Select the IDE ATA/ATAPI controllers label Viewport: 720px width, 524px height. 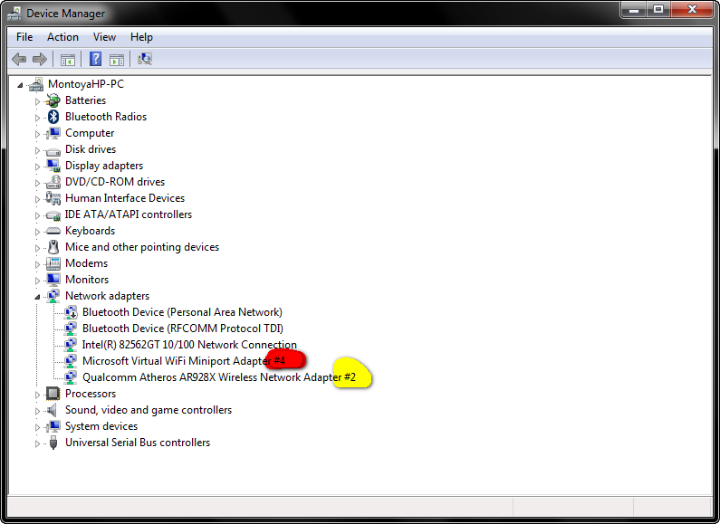click(128, 214)
